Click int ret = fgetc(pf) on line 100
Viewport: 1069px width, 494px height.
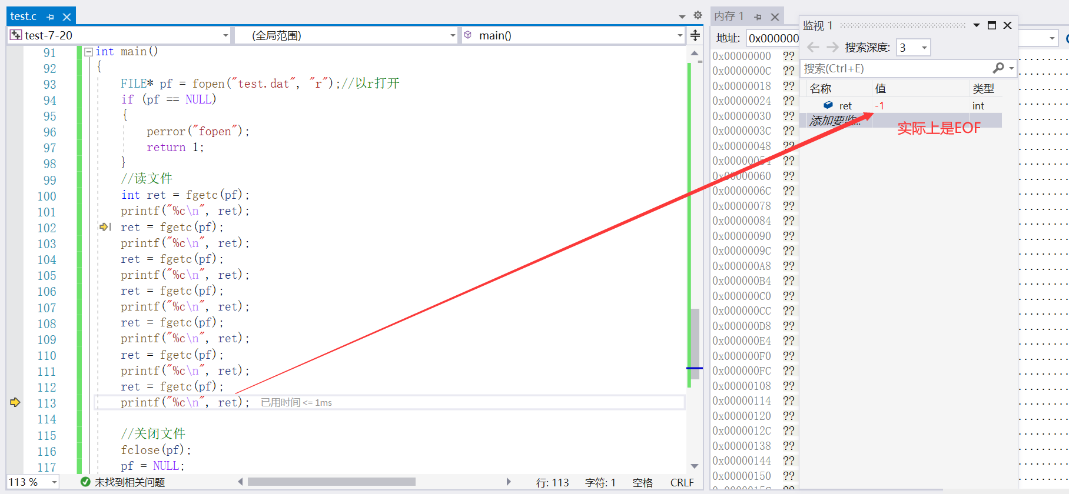[x=185, y=195]
